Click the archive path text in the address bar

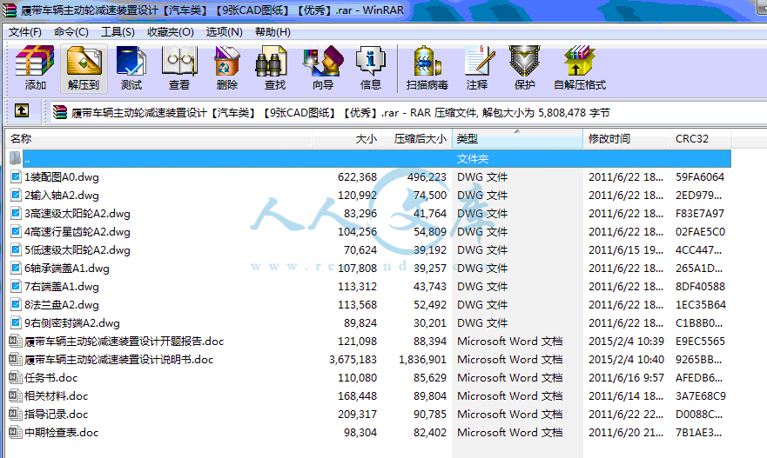[340, 113]
